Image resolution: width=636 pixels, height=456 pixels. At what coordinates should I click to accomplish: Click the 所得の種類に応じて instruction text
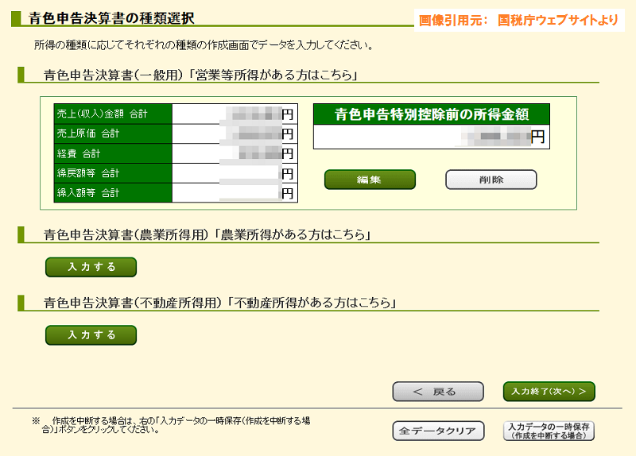coord(204,45)
